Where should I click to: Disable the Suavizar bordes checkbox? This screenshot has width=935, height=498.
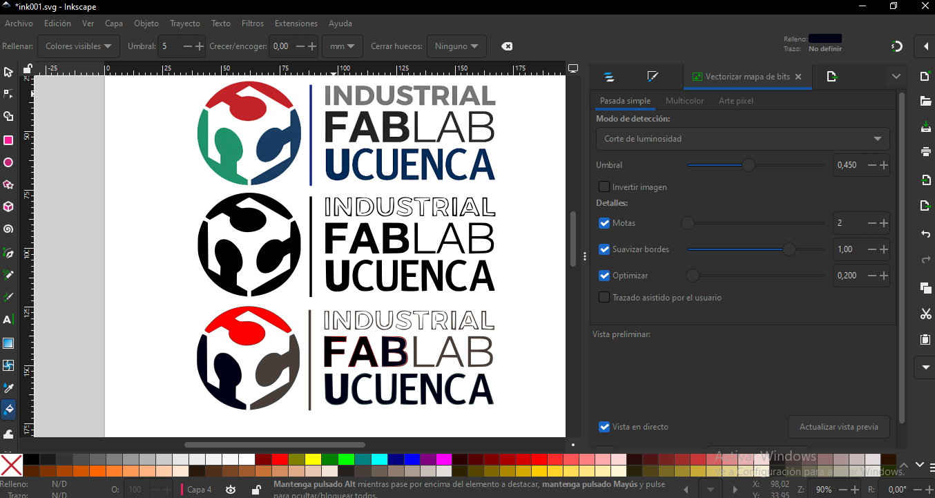pyautogui.click(x=604, y=249)
